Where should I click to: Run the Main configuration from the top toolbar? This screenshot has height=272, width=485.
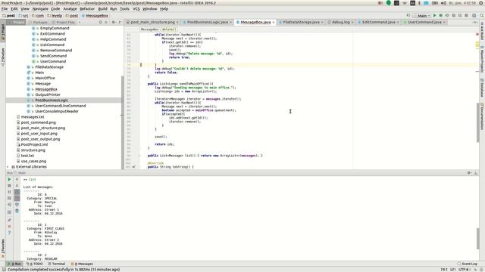click(x=434, y=15)
